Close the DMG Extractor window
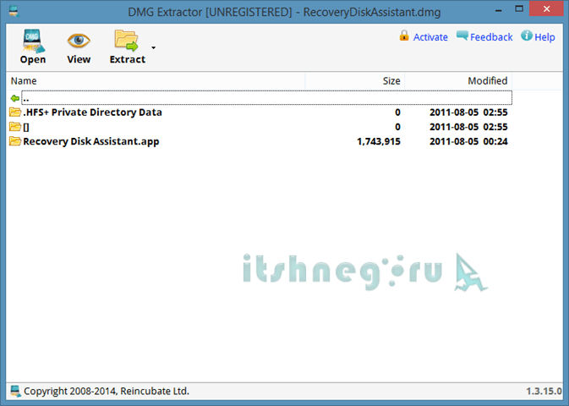The height and width of the screenshot is (406, 569). click(x=546, y=8)
